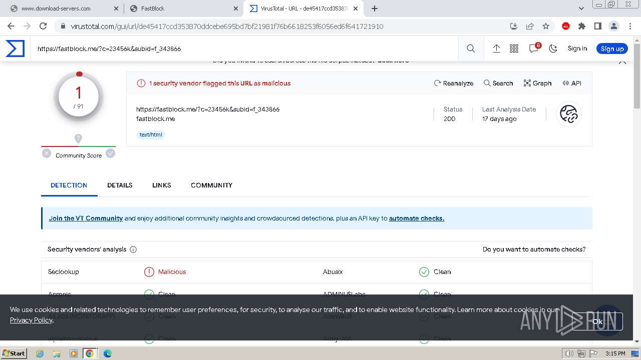Open the apps grid icon
The width and height of the screenshot is (641, 360).
(x=514, y=48)
